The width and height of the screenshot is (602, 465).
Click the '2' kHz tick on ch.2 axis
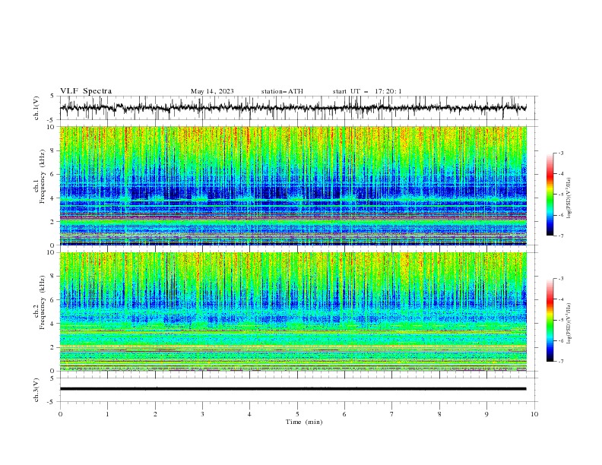[x=53, y=347]
